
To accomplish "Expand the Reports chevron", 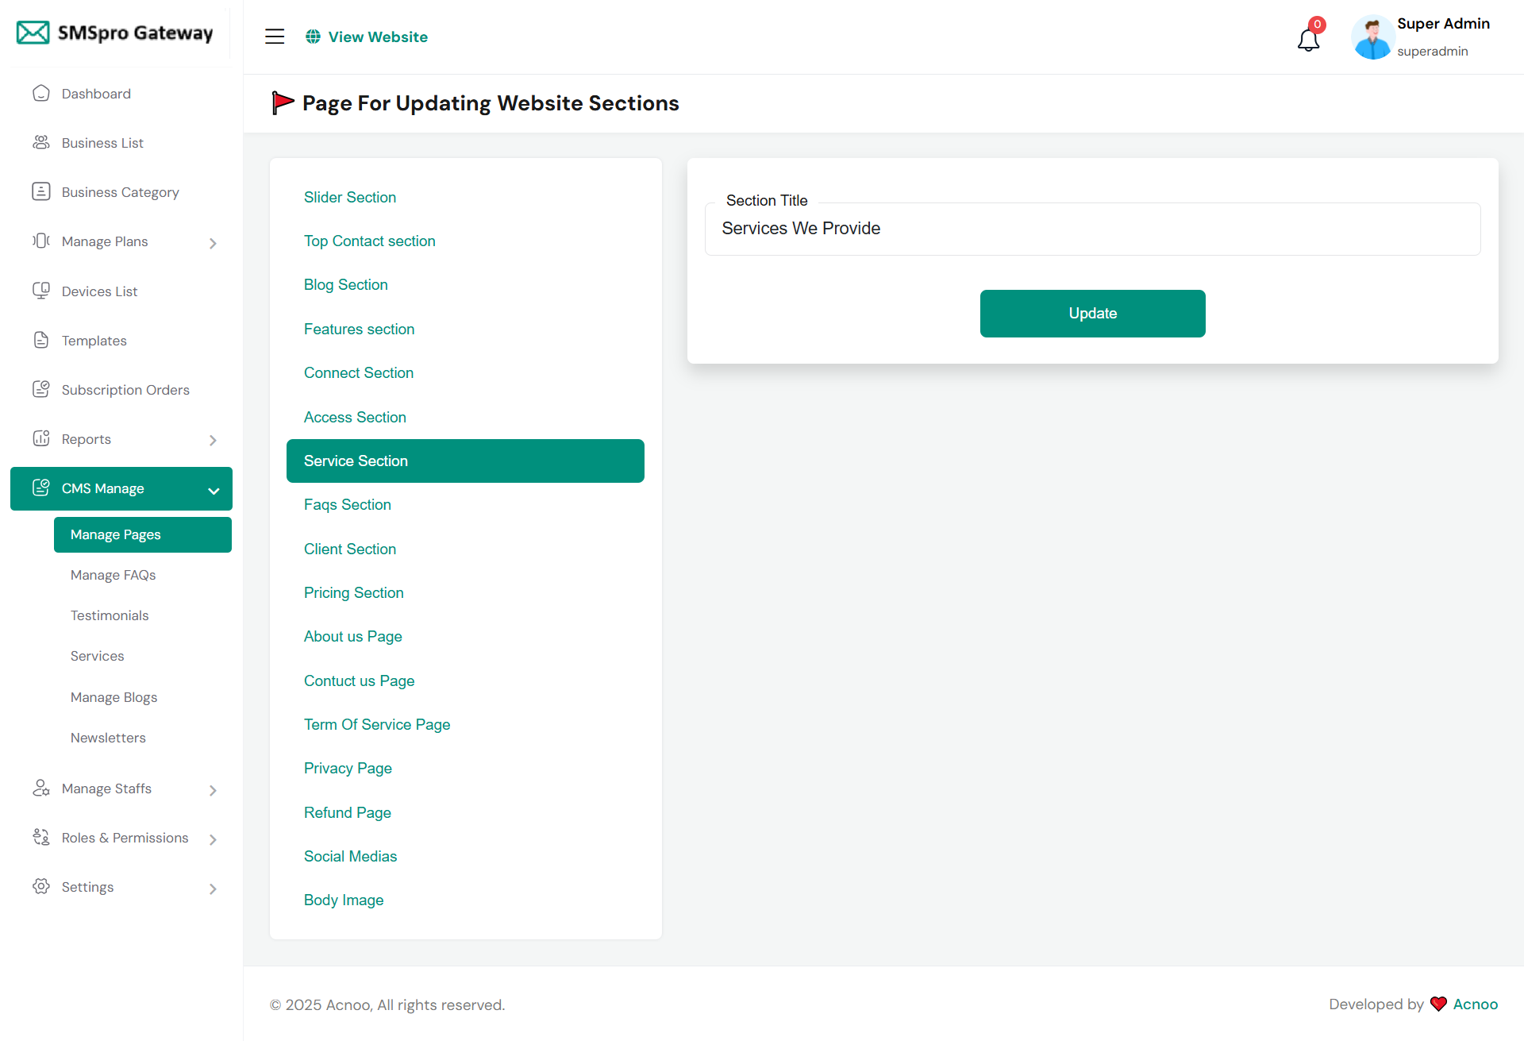I will (x=213, y=440).
